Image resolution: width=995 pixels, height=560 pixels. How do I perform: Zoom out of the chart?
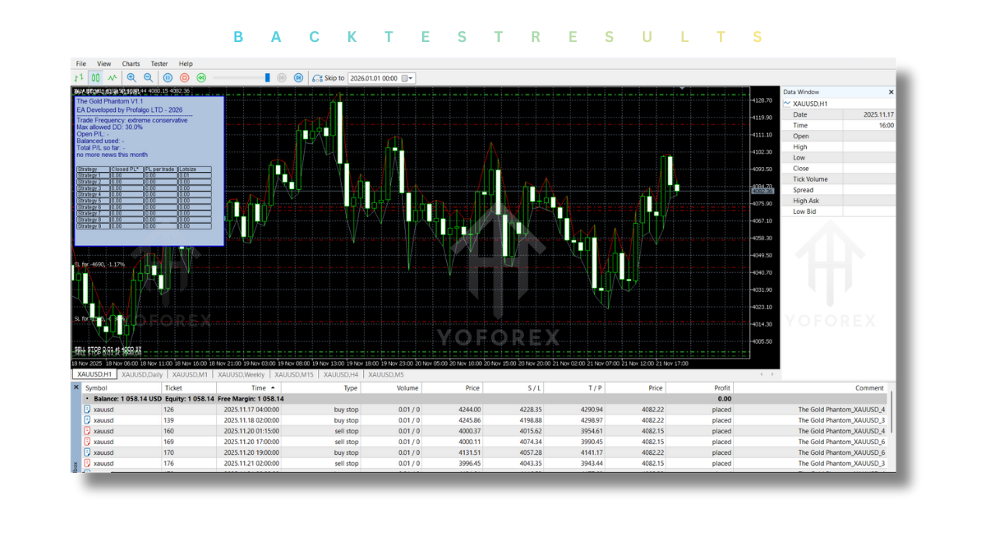click(x=148, y=78)
